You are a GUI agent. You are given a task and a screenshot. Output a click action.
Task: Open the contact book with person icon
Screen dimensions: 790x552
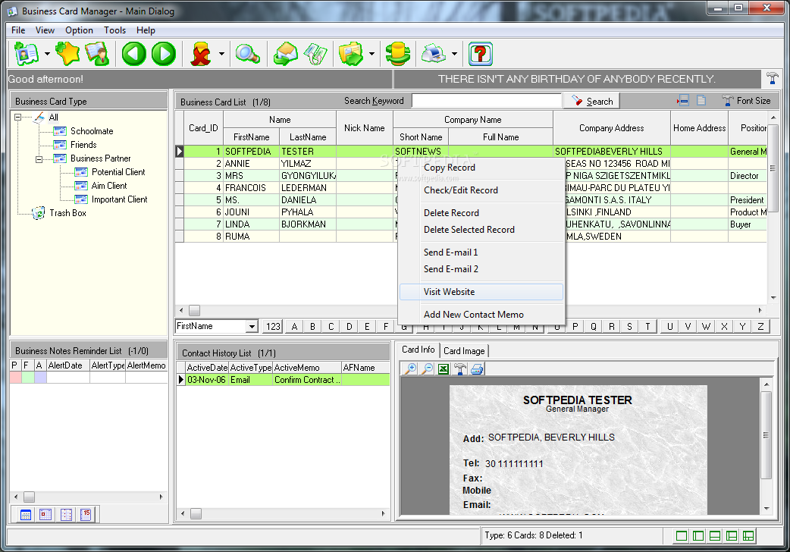[x=97, y=53]
